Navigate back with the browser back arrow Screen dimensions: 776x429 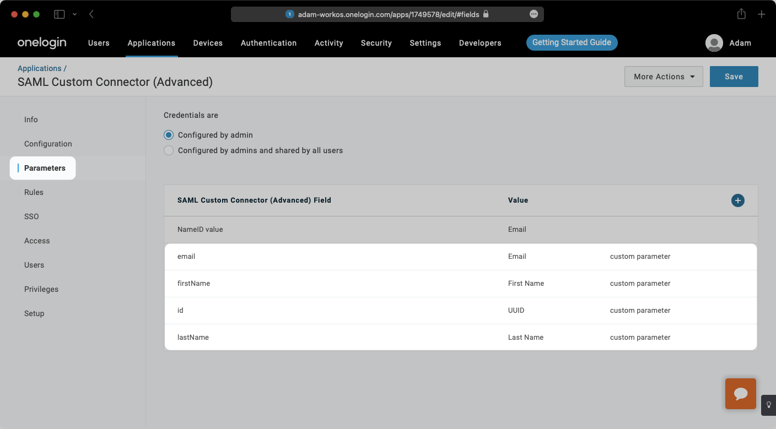[91, 14]
